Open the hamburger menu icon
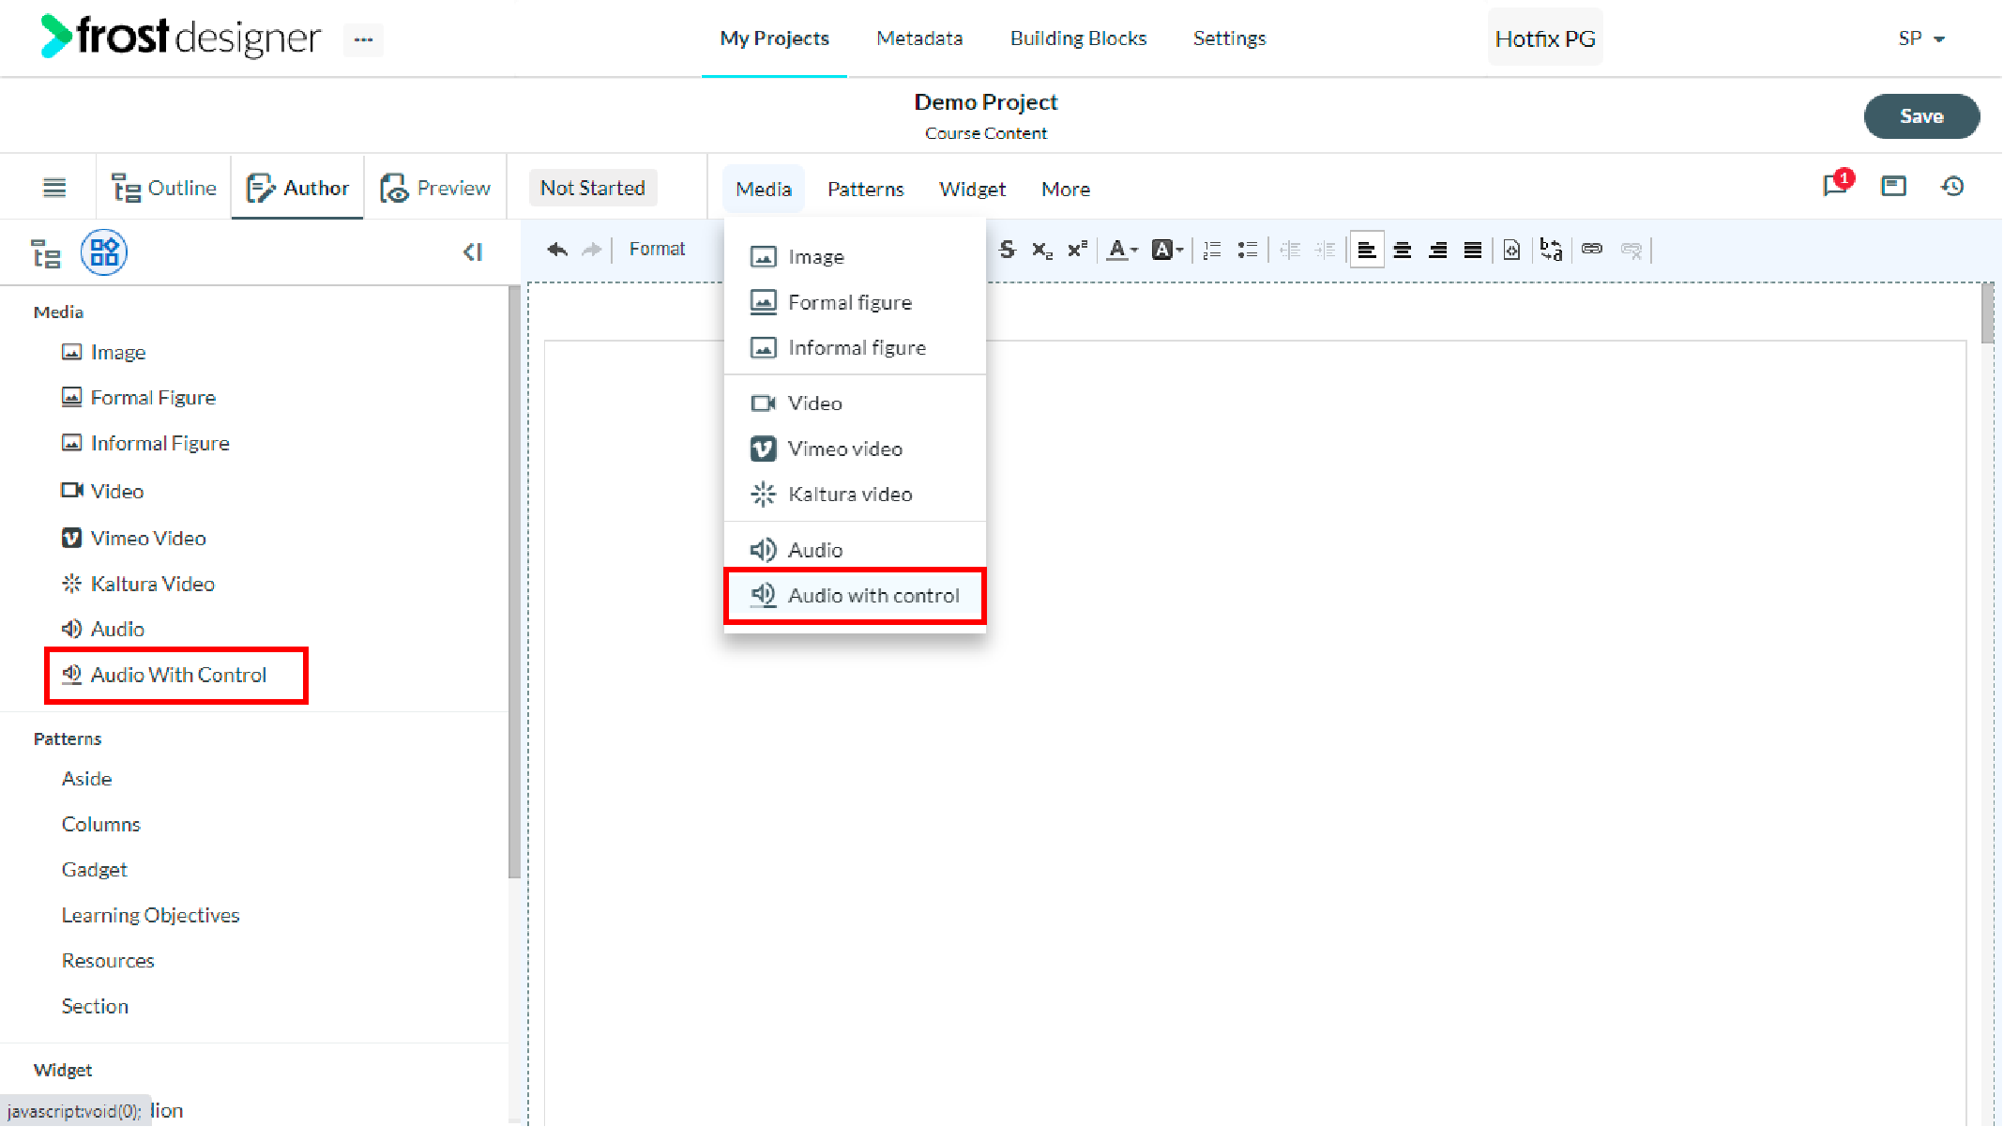2003x1127 pixels. click(54, 188)
